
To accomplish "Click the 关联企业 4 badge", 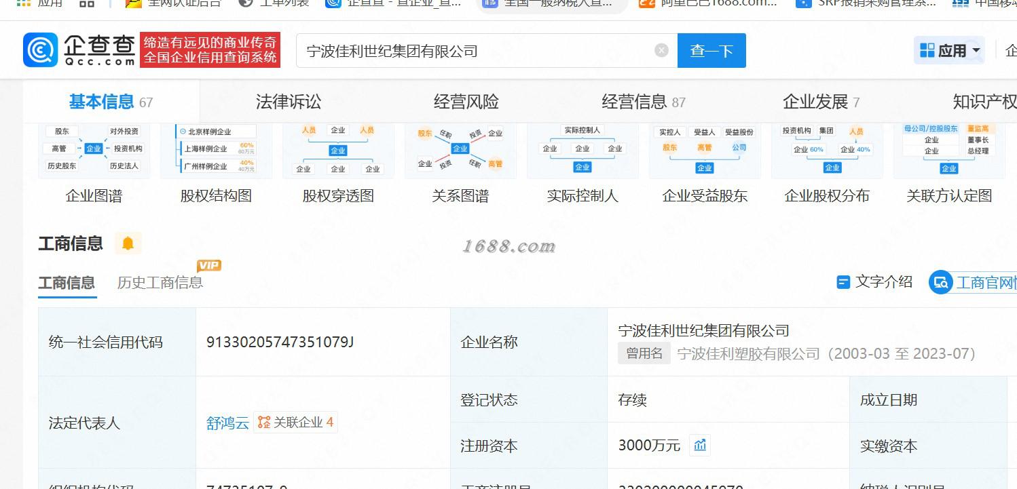I will coord(296,423).
